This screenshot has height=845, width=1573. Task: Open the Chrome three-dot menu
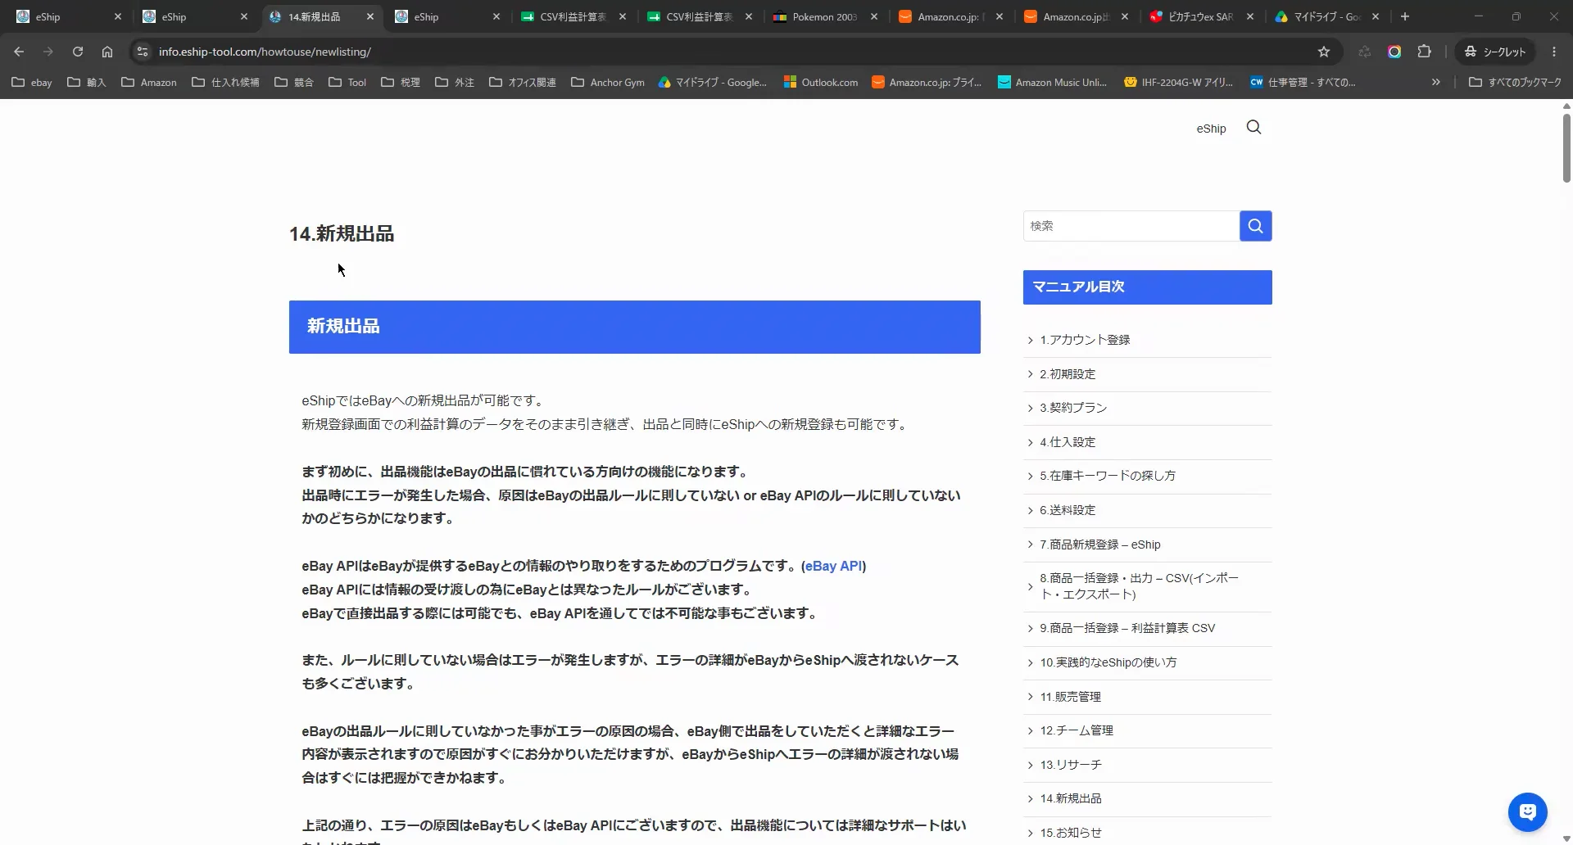tap(1554, 52)
